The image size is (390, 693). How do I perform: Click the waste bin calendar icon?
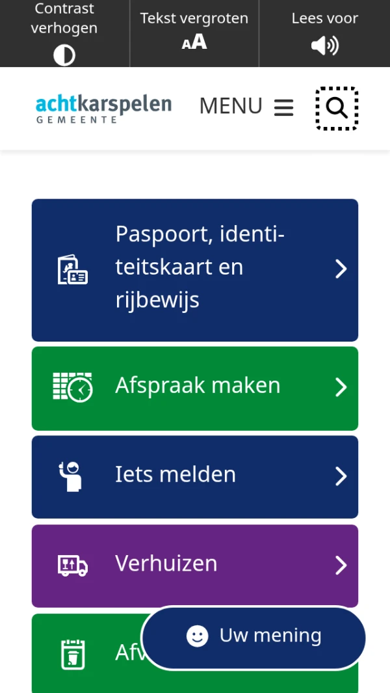click(73, 653)
